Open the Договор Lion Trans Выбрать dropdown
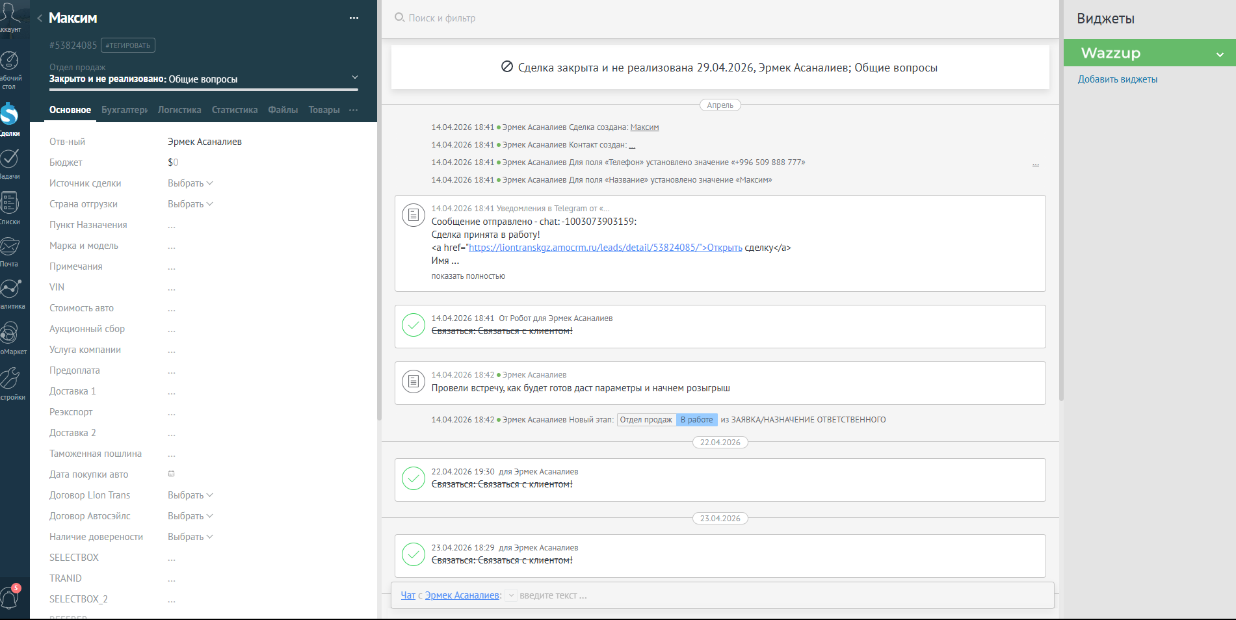This screenshot has width=1236, height=620. (x=190, y=495)
